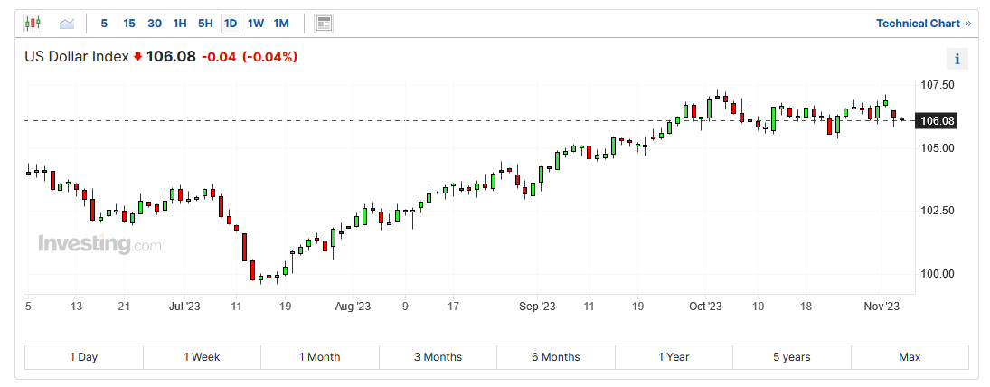Viewport: 990px width, 387px height.
Task: Switch to the 5H interval
Action: click(x=205, y=23)
